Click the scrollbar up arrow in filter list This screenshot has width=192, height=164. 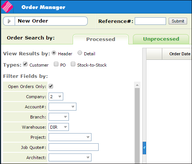point(137,85)
